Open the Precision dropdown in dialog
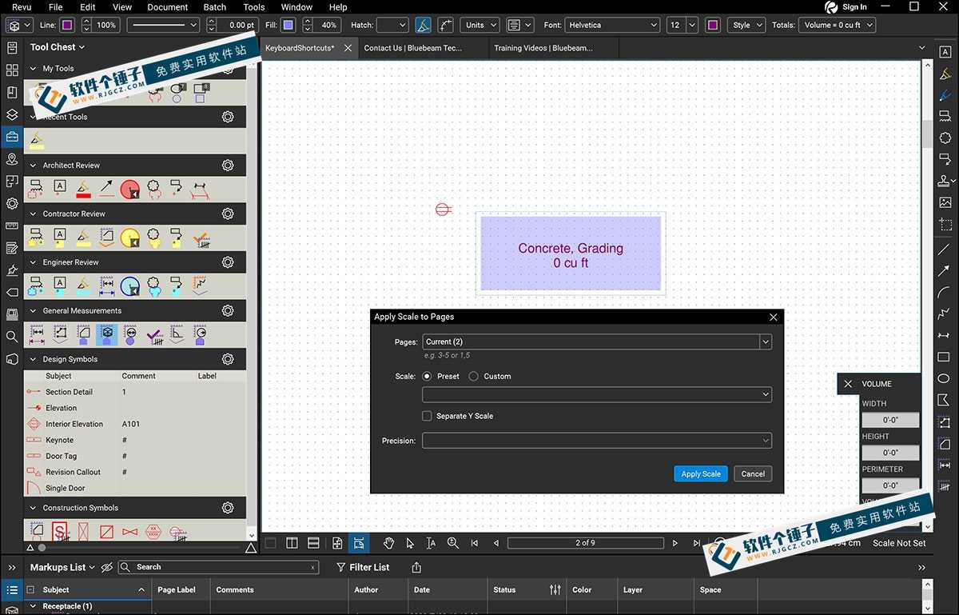The width and height of the screenshot is (959, 615). coord(597,440)
